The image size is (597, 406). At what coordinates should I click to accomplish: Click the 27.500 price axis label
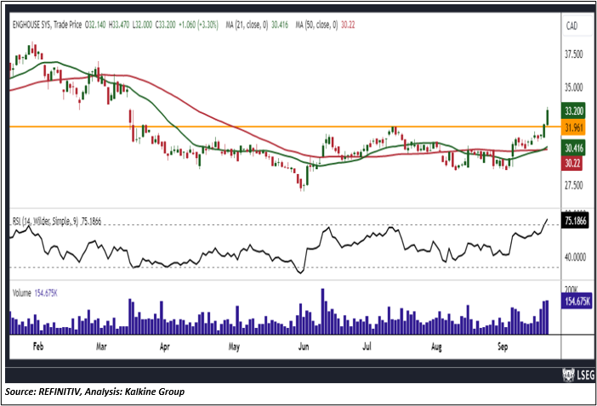point(573,185)
